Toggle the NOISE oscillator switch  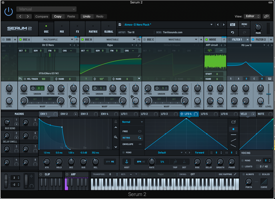pyautogui.click(x=206, y=40)
